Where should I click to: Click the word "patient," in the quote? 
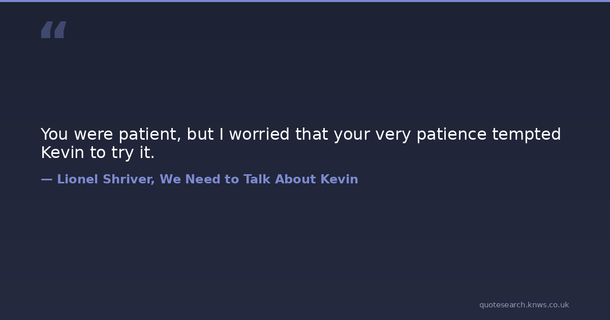click(150, 135)
